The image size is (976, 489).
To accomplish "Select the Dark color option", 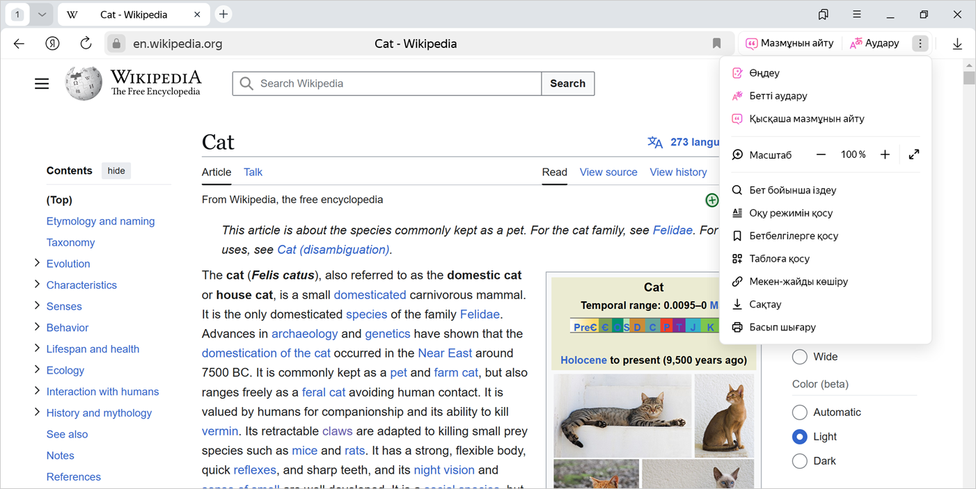I will 799,460.
